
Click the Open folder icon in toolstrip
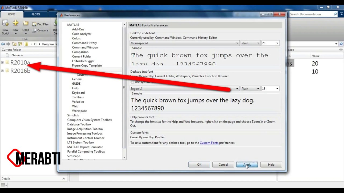pos(26,23)
